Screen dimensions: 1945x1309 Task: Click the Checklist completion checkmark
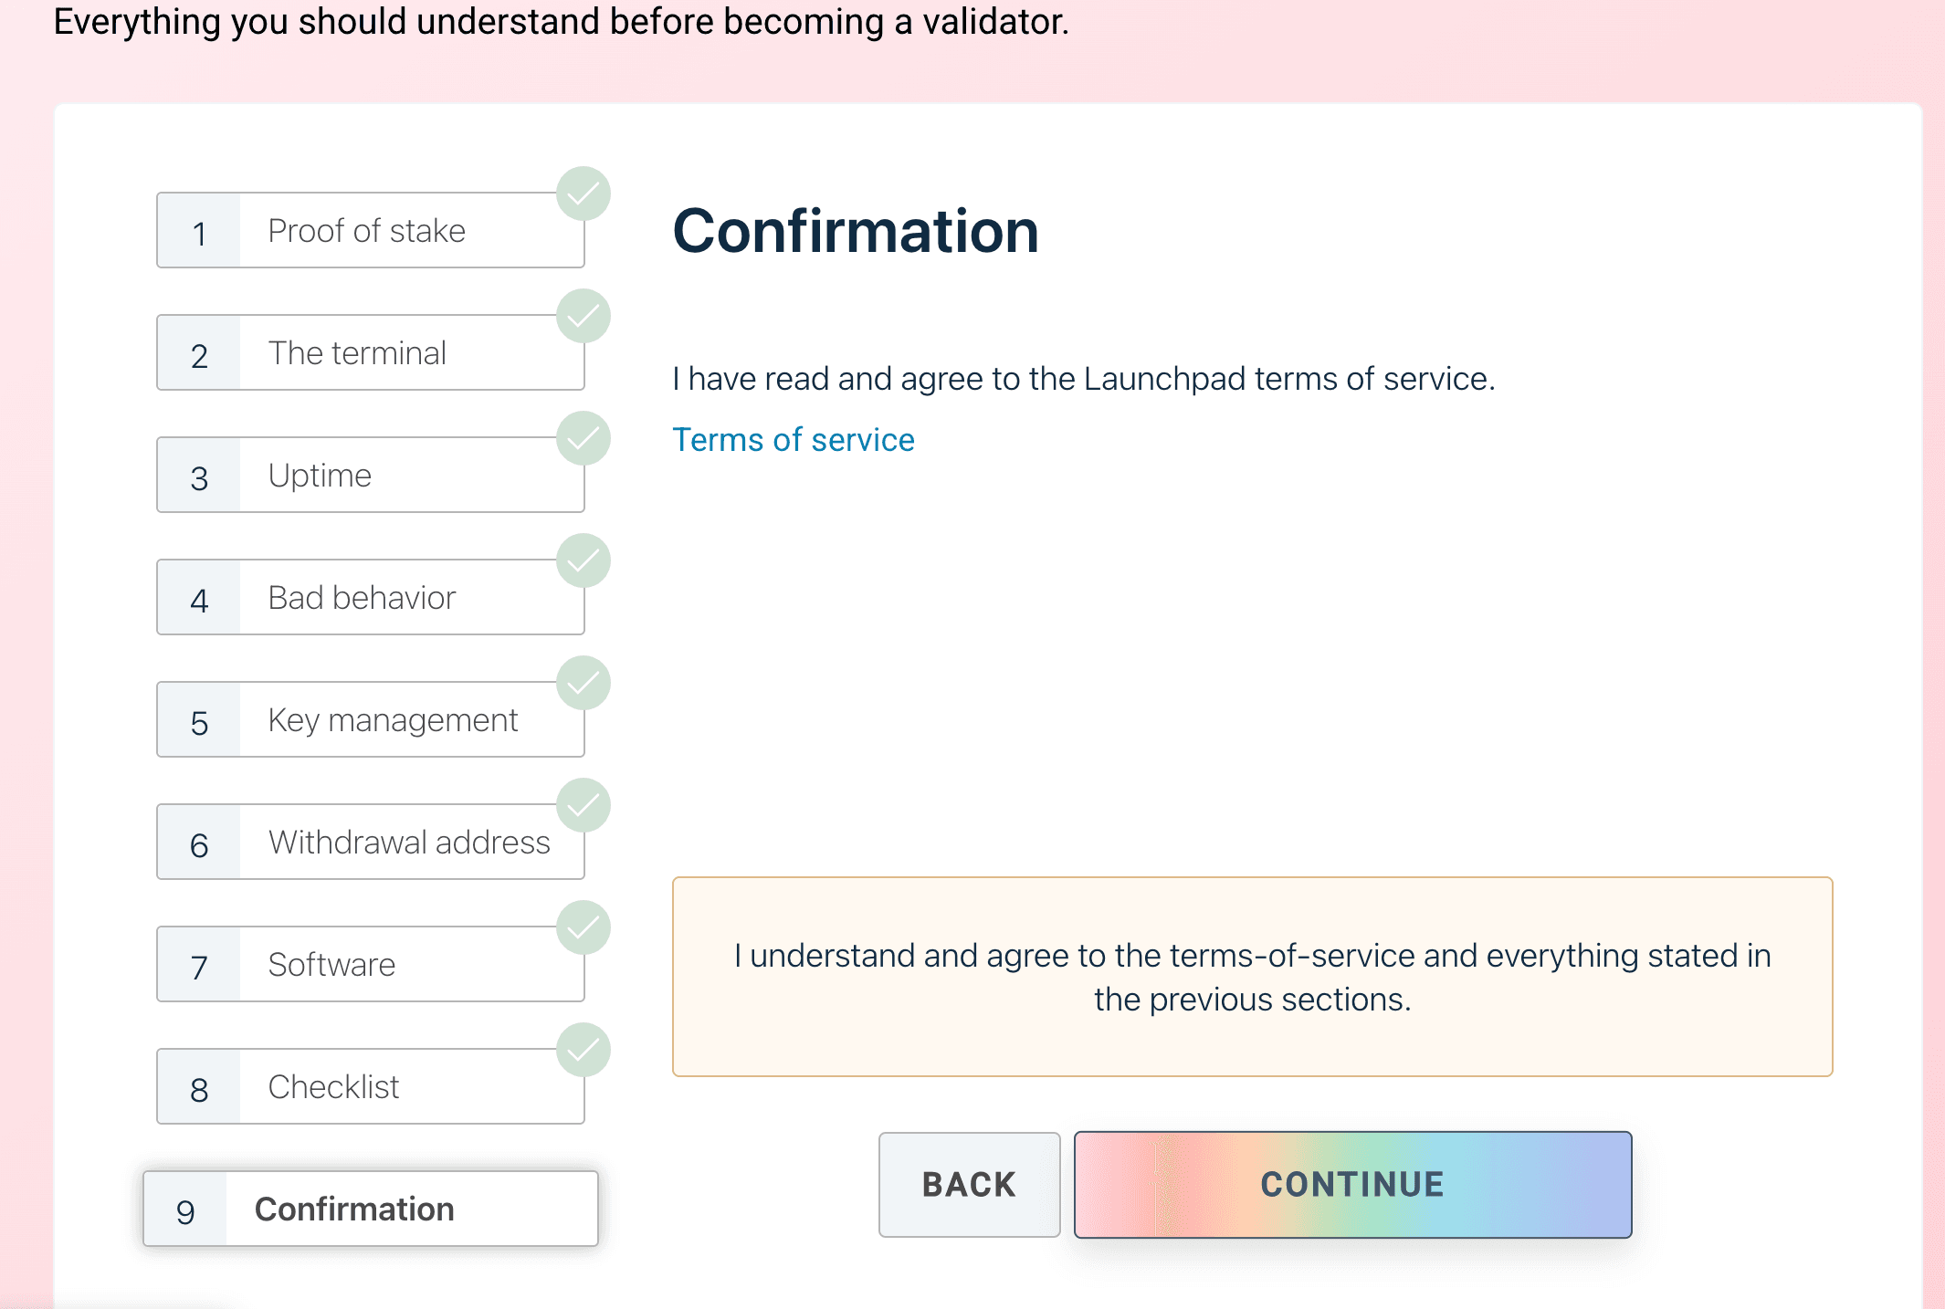[583, 1050]
